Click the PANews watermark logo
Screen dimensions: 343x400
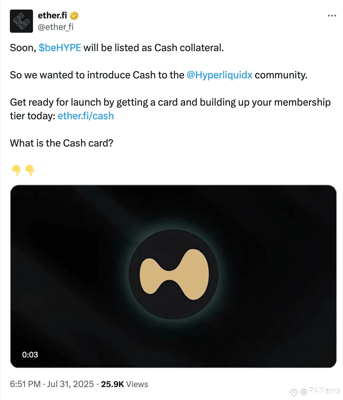[x=294, y=391]
